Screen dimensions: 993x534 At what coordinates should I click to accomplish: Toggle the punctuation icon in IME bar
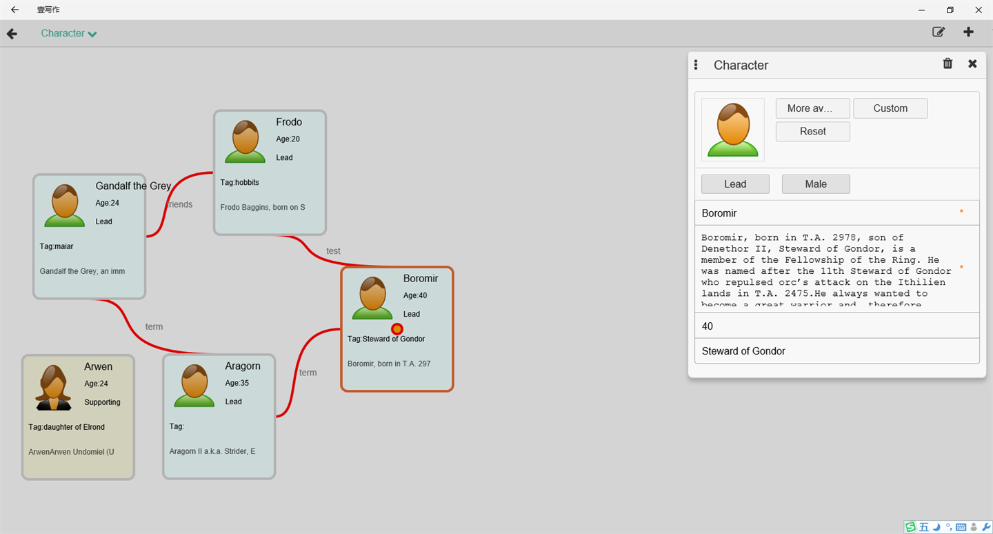[949, 527]
